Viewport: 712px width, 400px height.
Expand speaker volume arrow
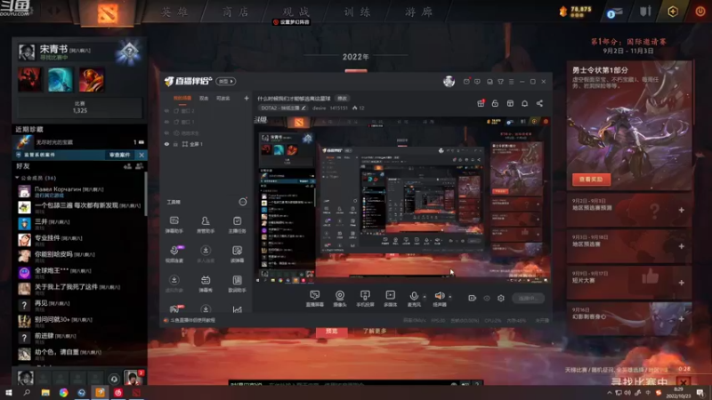[450, 297]
